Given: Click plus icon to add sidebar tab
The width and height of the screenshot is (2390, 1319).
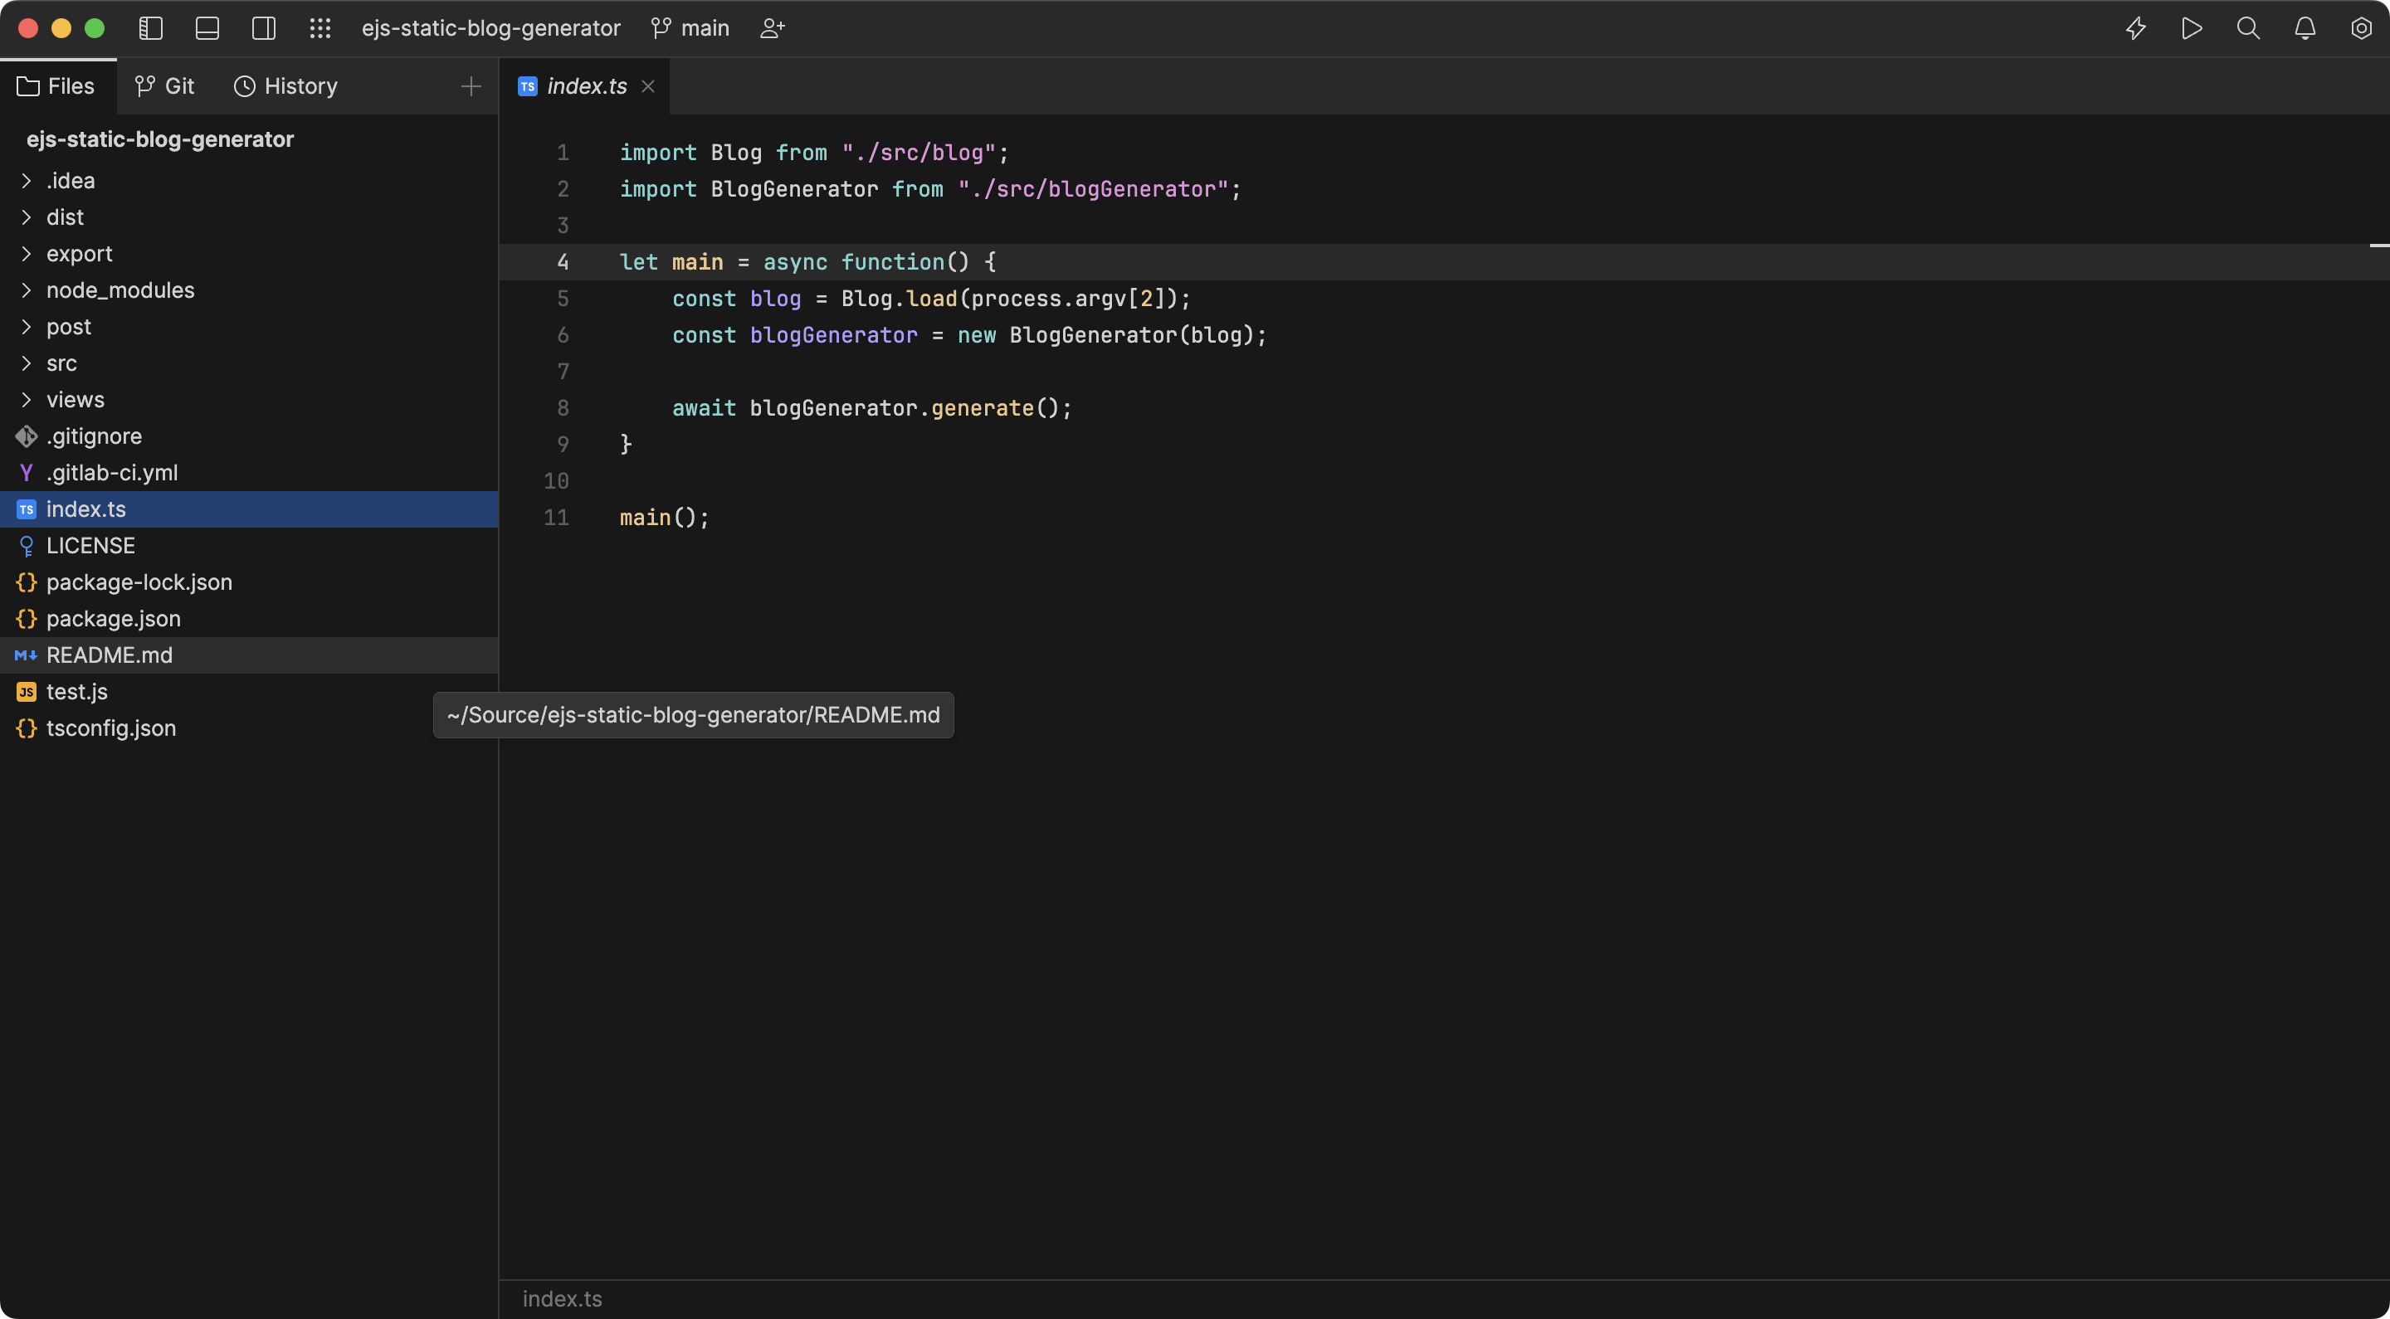Looking at the screenshot, I should pos(471,86).
